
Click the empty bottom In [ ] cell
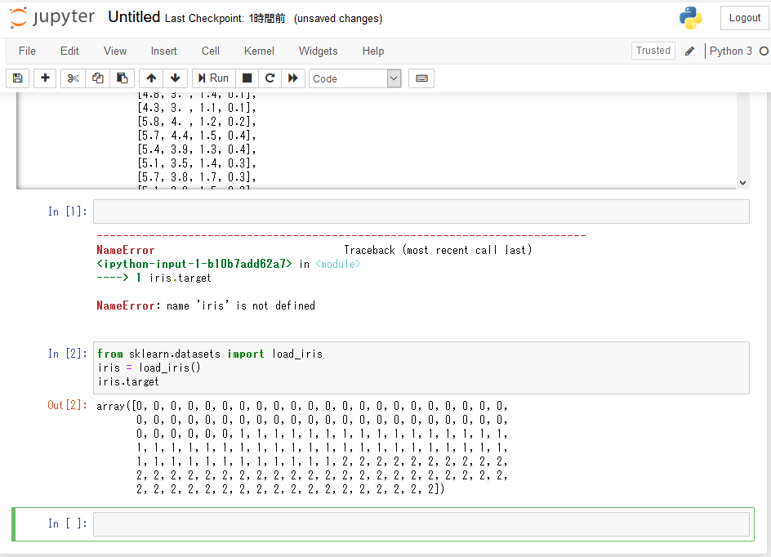pyautogui.click(x=421, y=524)
